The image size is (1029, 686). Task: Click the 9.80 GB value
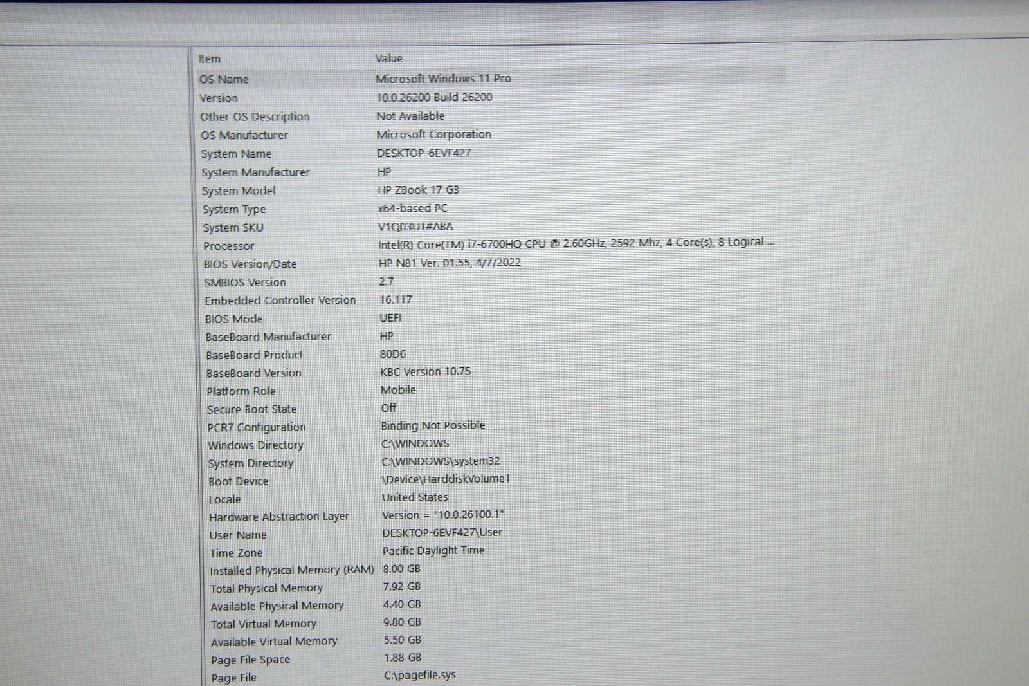click(x=402, y=622)
